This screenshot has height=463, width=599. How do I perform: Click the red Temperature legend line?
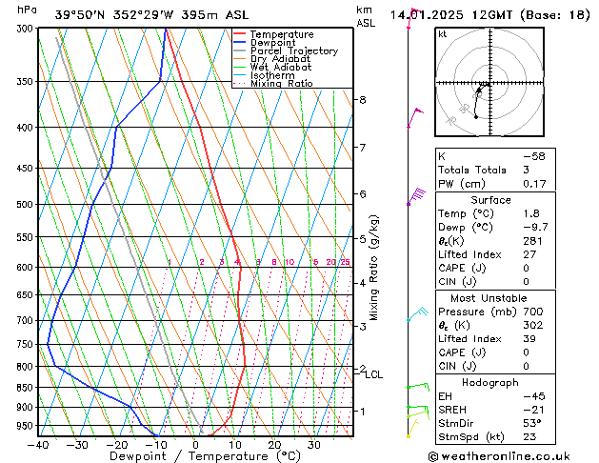(x=240, y=34)
